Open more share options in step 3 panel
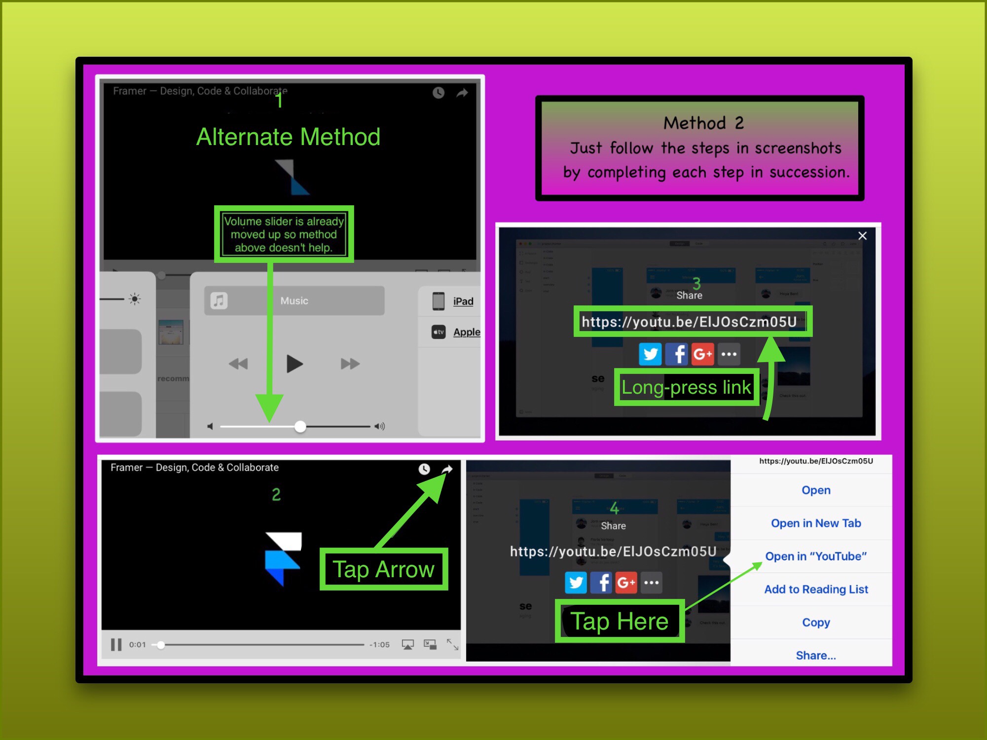 tap(729, 354)
